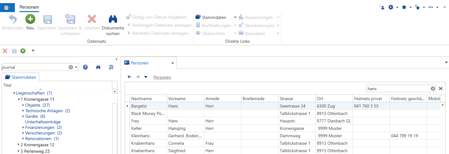Click the quick-access save disk icon
This screenshot has width=449, height=154.
tap(14, 51)
